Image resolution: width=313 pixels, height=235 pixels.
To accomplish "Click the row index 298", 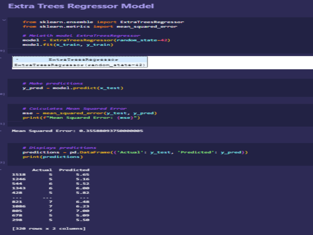I will pyautogui.click(x=17, y=220).
